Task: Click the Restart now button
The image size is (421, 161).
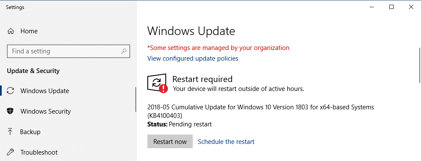Action: 170,141
